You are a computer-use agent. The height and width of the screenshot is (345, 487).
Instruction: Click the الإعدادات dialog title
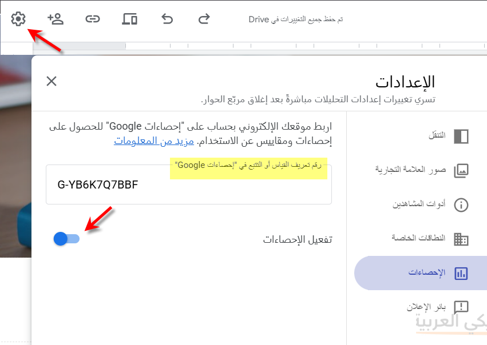(405, 82)
